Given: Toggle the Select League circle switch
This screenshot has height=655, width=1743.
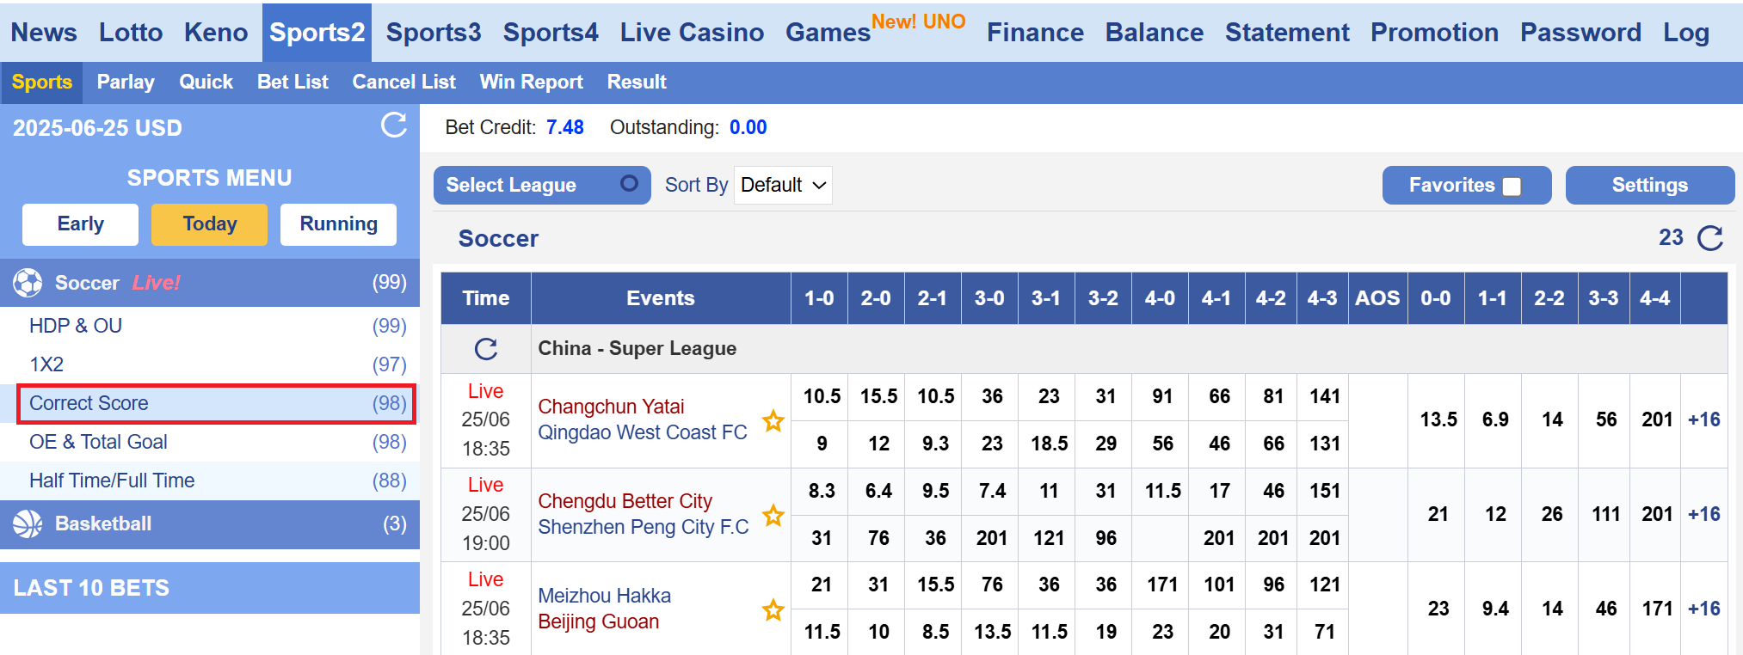Looking at the screenshot, I should coord(629,183).
